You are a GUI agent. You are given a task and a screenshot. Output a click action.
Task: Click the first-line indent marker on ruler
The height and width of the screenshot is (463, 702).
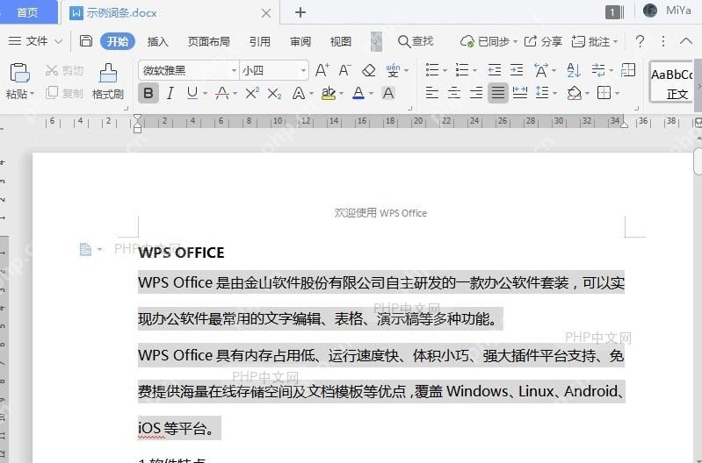coord(137,118)
